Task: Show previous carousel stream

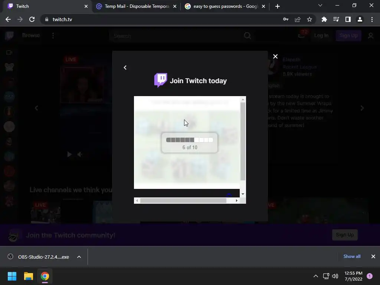Action: [x=36, y=108]
